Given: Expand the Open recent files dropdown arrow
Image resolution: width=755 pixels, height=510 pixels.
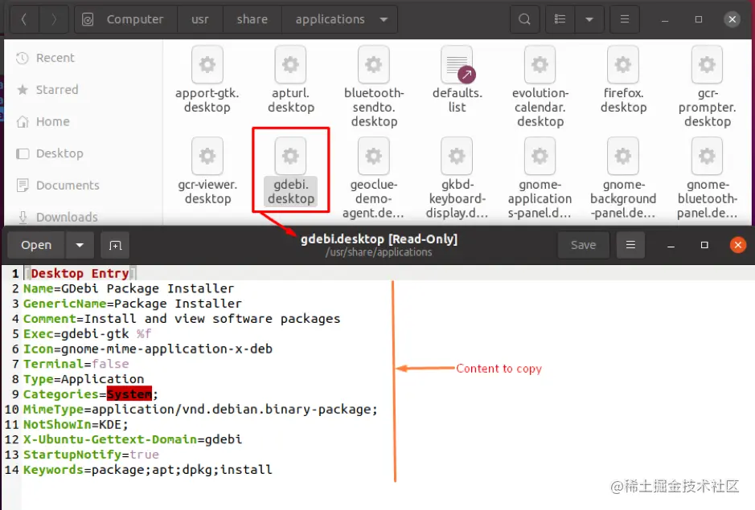Looking at the screenshot, I should tap(80, 245).
